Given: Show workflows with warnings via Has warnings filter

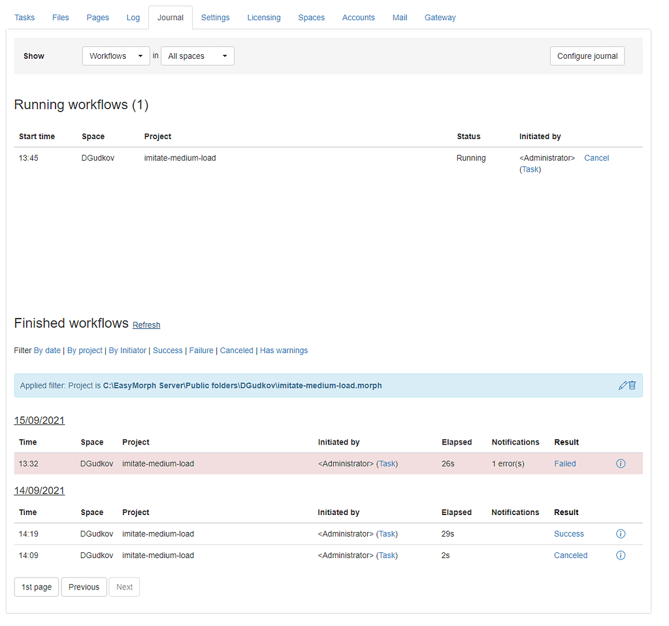Looking at the screenshot, I should (284, 350).
